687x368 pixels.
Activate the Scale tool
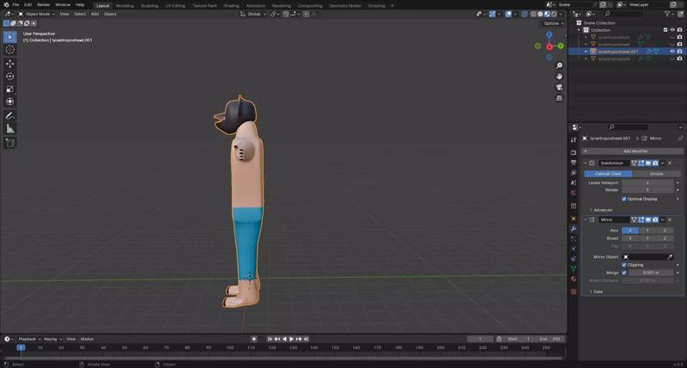pyautogui.click(x=10, y=89)
